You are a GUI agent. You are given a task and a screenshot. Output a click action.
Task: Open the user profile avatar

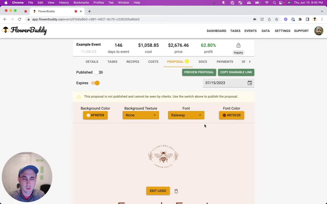tap(319, 31)
